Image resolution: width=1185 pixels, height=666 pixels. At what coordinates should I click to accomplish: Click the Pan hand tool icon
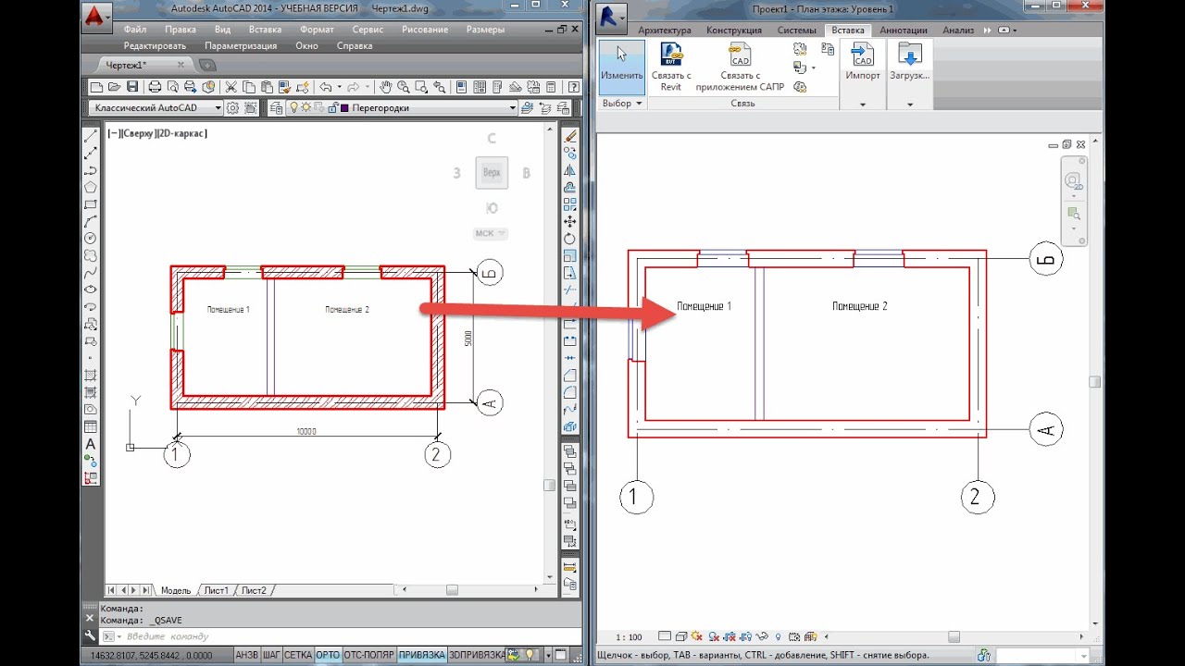(386, 87)
